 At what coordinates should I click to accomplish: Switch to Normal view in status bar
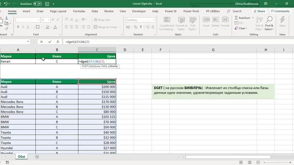click(x=241, y=162)
